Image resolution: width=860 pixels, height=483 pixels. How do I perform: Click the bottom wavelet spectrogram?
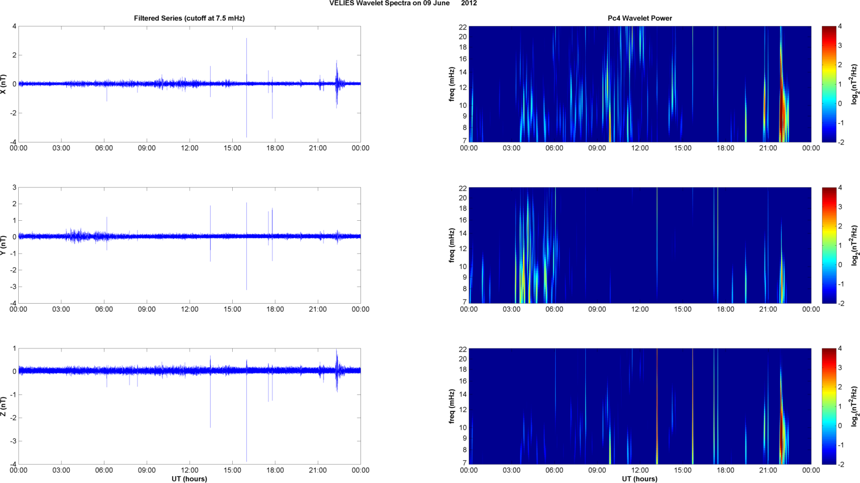[640, 406]
